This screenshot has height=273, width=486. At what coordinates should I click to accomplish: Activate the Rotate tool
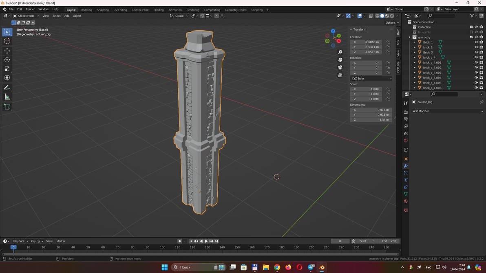7,60
